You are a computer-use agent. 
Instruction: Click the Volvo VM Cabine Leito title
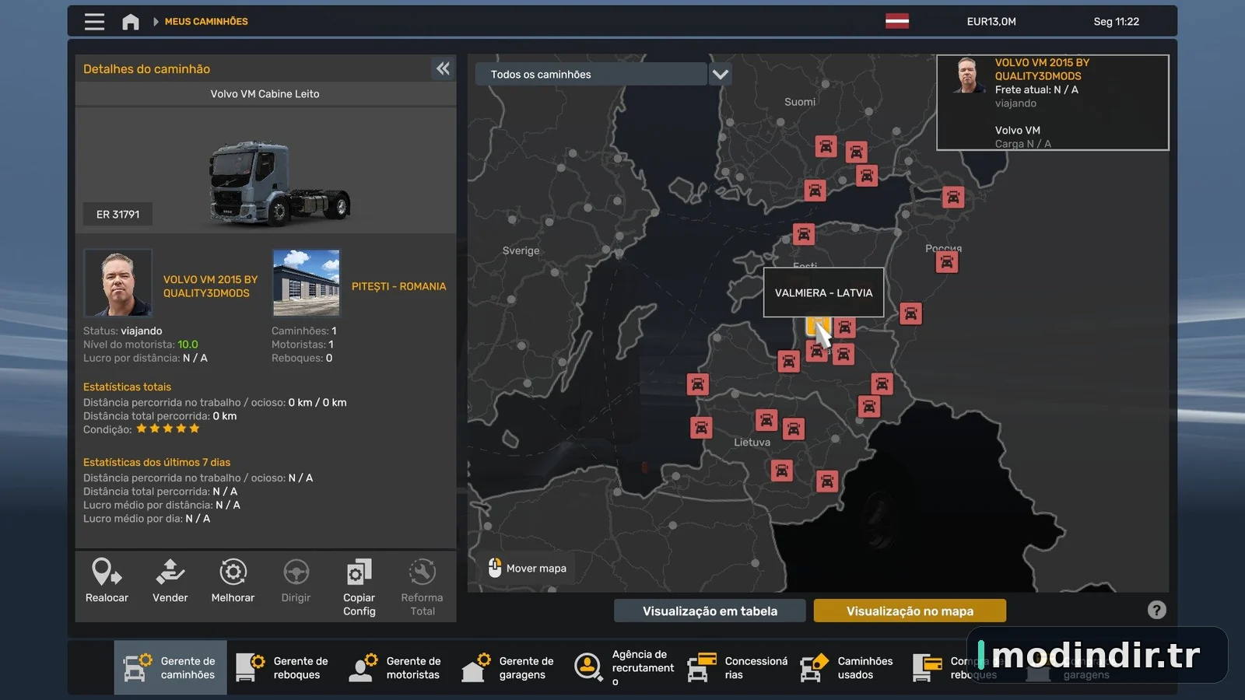(265, 94)
